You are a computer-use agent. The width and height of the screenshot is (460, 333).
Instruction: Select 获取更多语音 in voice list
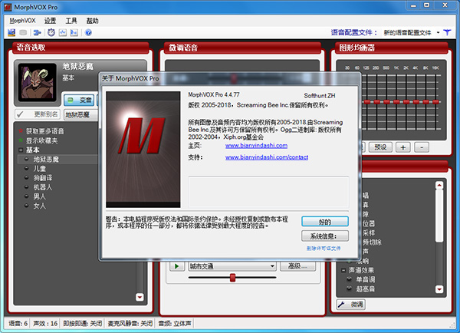pyautogui.click(x=45, y=131)
